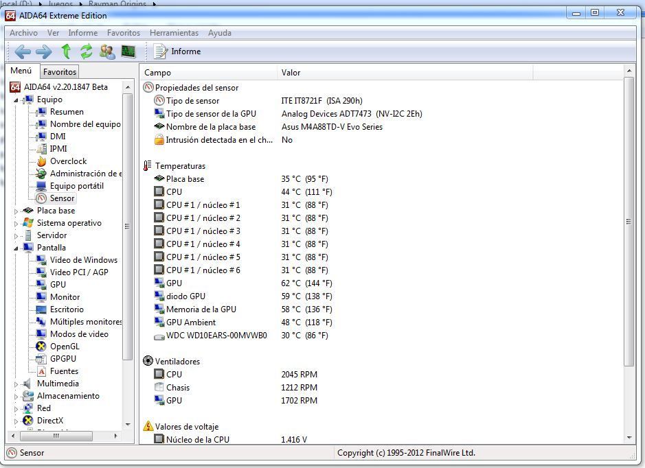Click the Informe report button
Viewport: 645px width, 468px height.
[x=177, y=51]
